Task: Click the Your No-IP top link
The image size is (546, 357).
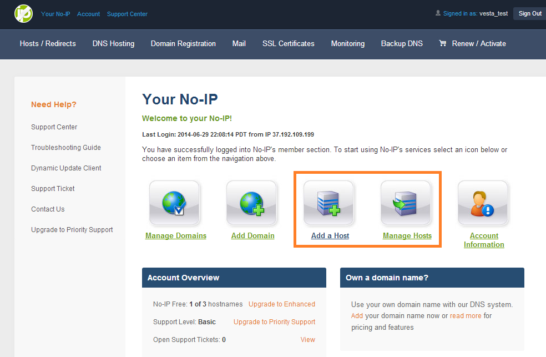Action: click(55, 14)
